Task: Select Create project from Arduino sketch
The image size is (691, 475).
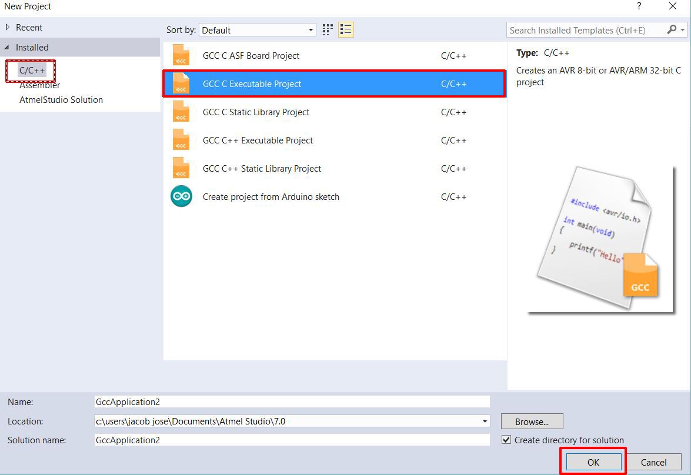Action: click(x=335, y=196)
